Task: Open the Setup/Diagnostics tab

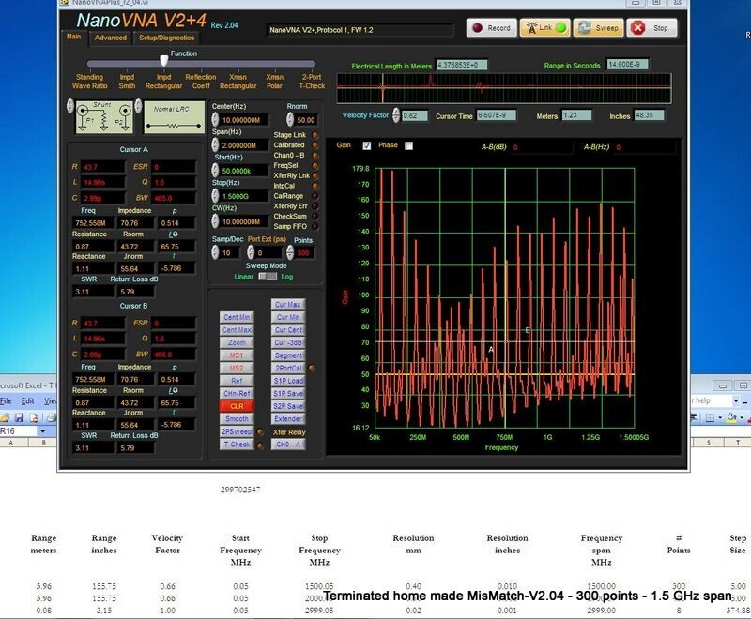Action: coord(167,38)
